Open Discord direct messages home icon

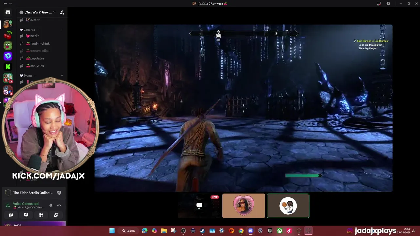(x=8, y=12)
